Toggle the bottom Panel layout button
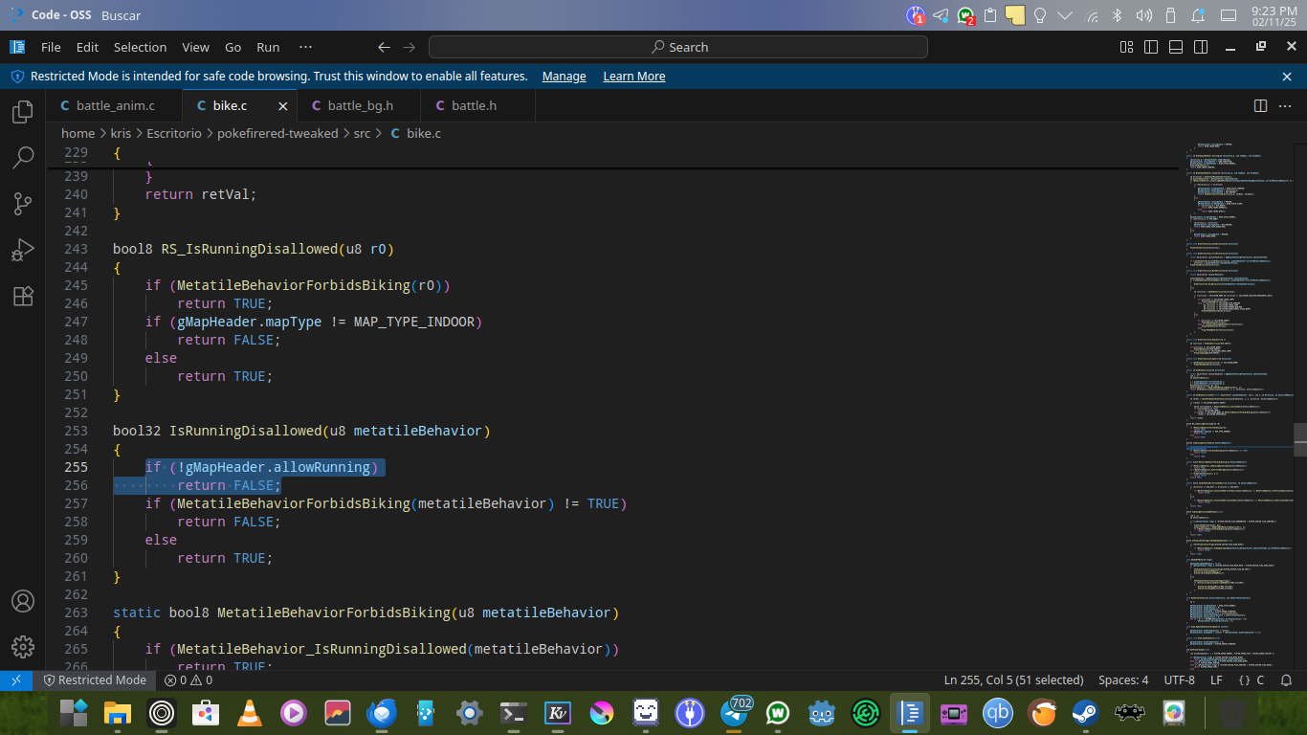The image size is (1307, 735). coord(1176,47)
